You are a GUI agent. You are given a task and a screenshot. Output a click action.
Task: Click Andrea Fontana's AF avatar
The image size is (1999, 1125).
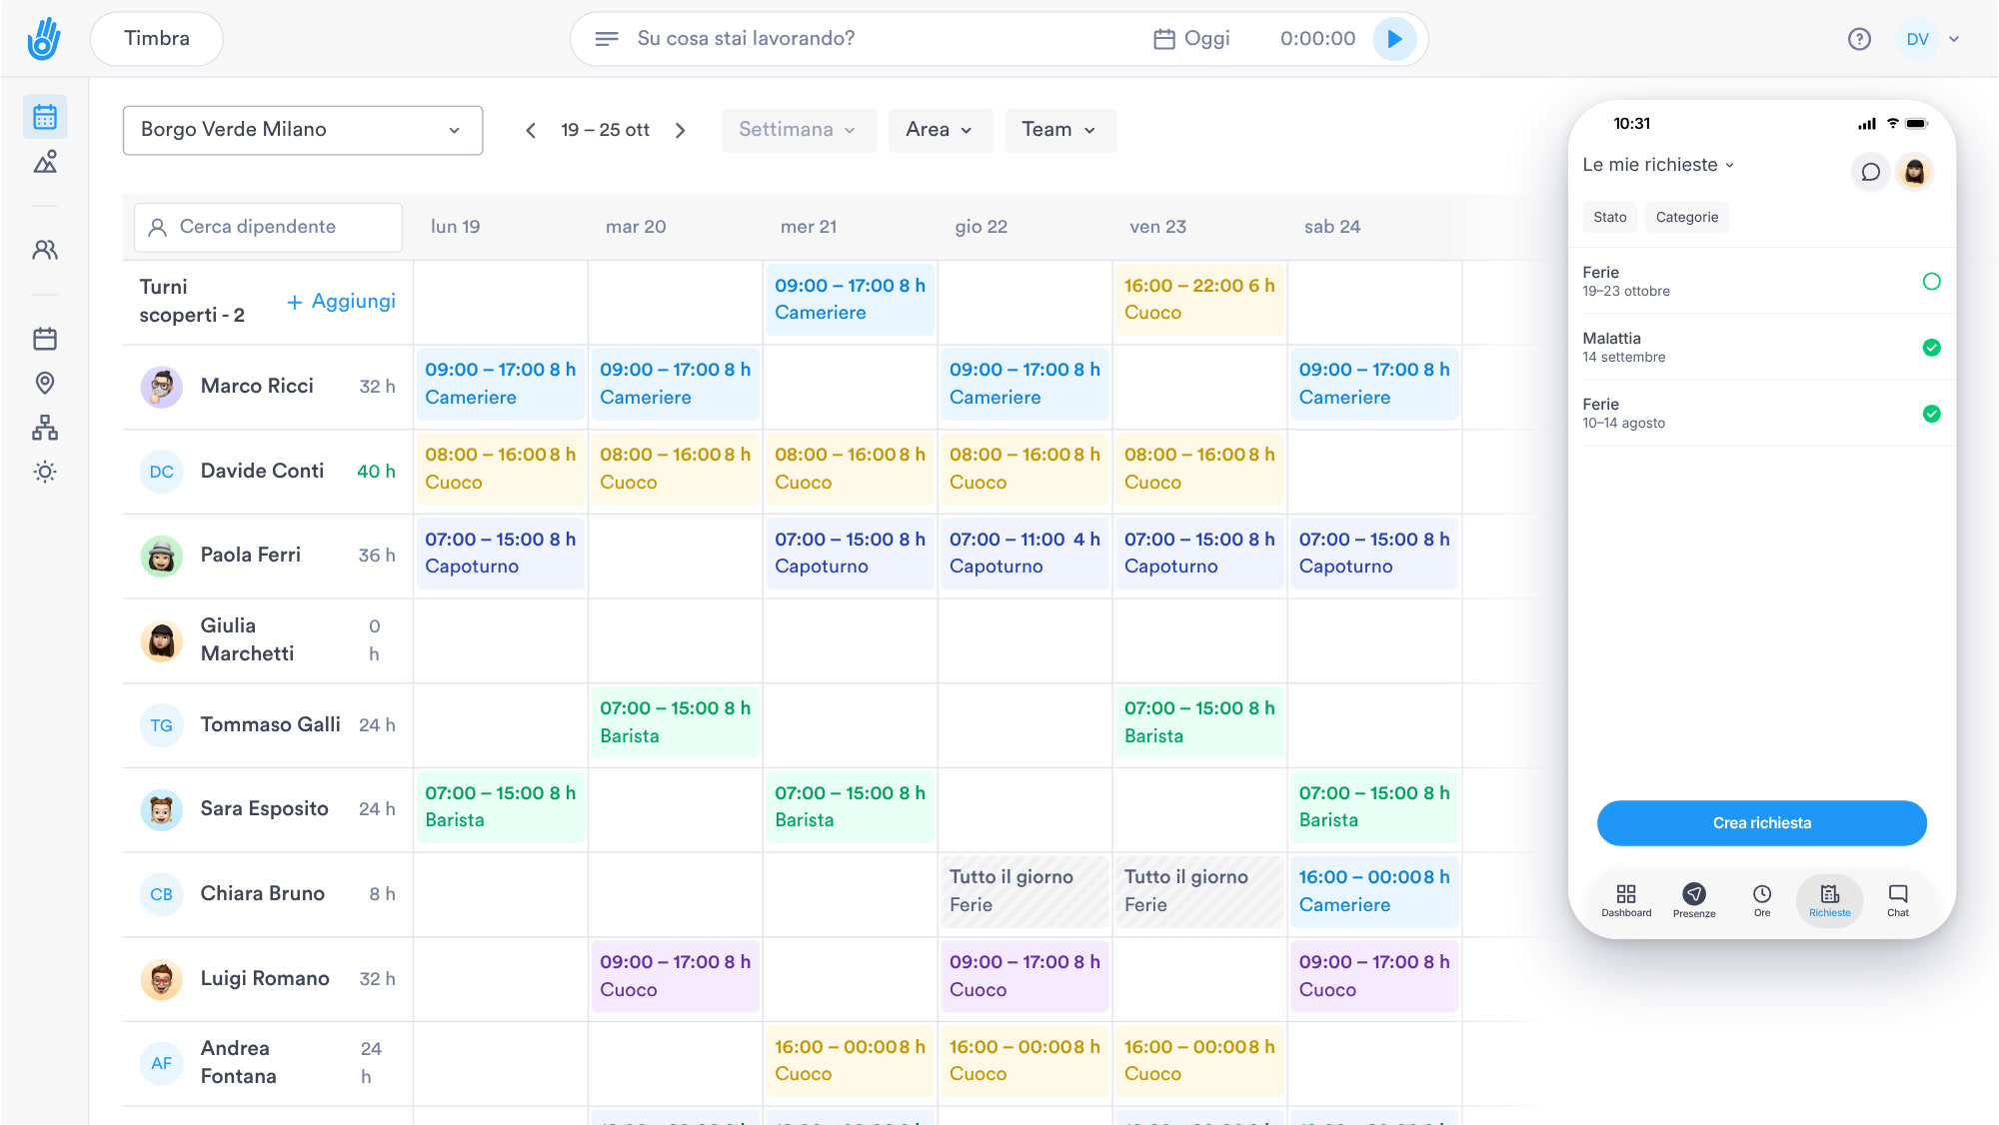point(161,1063)
